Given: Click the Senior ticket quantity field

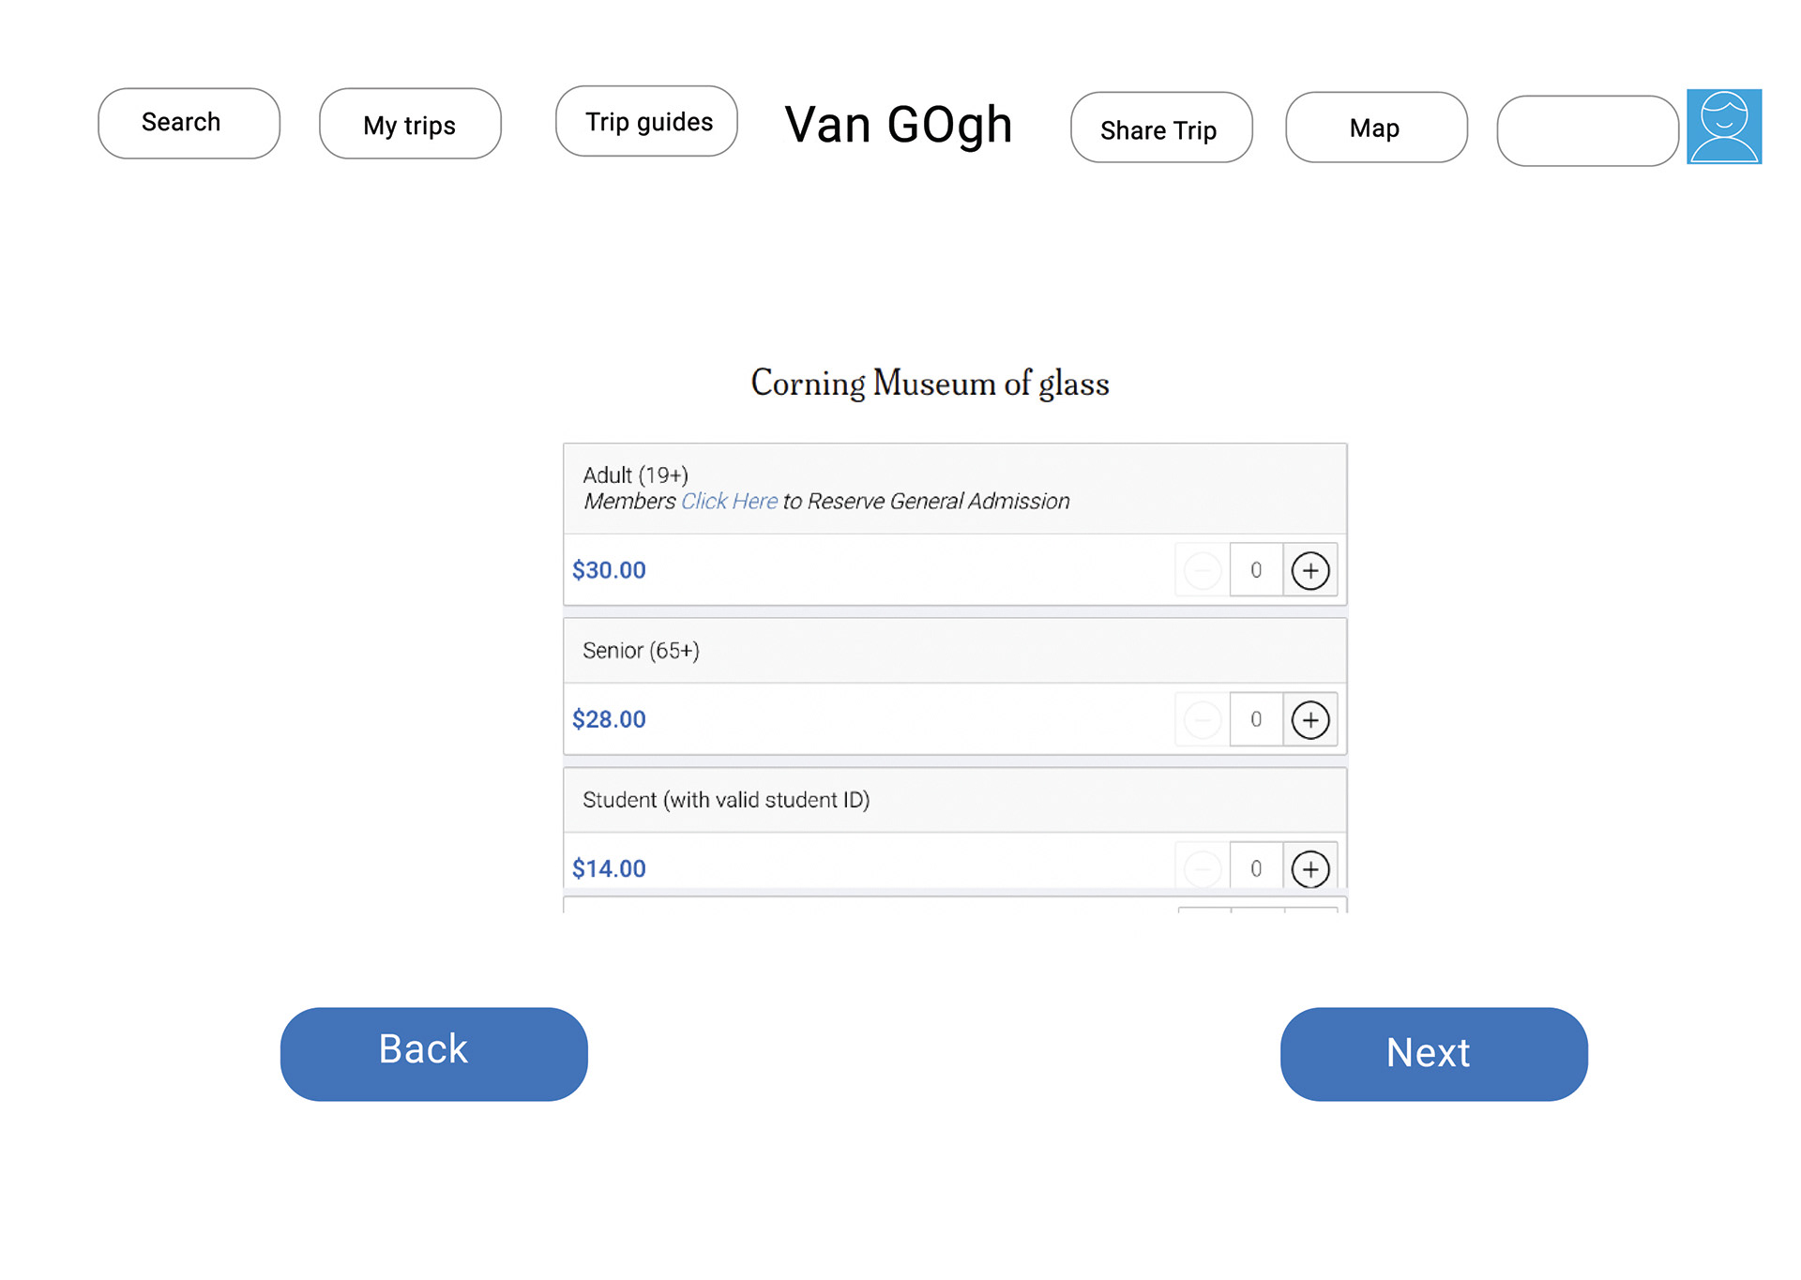Looking at the screenshot, I should pyautogui.click(x=1256, y=720).
